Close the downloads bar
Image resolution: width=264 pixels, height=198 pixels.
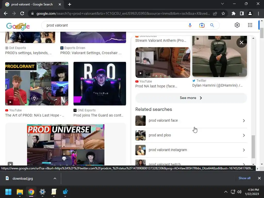[259, 178]
